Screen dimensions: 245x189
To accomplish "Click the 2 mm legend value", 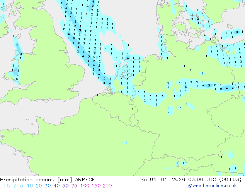I will 15,186.
